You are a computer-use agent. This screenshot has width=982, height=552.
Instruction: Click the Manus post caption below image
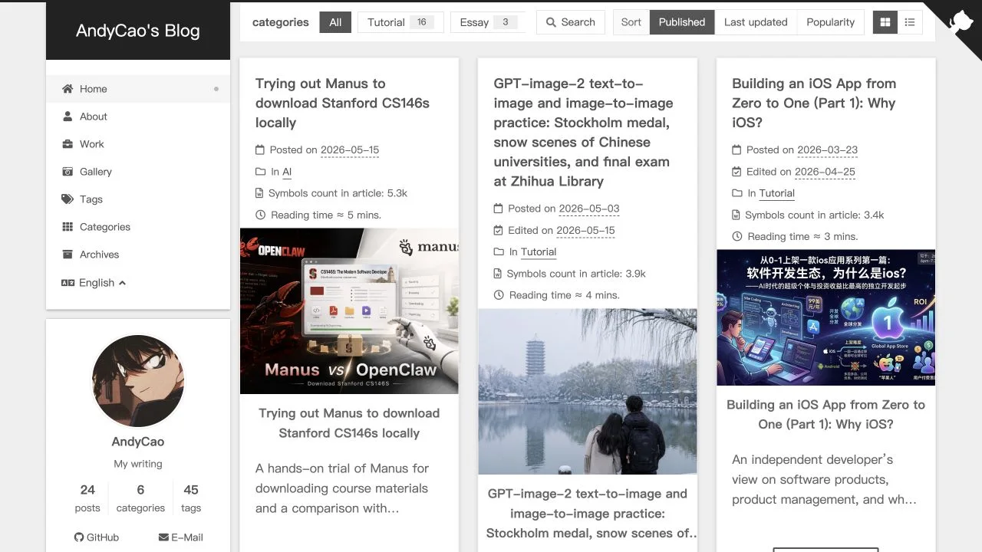click(349, 423)
